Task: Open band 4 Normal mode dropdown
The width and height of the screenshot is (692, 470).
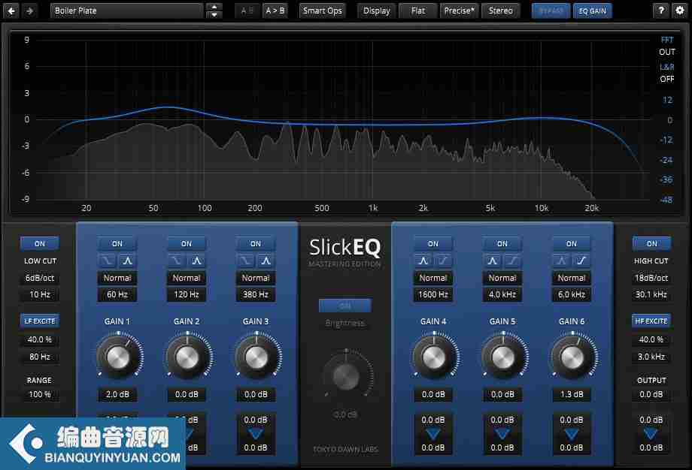Action: (433, 278)
